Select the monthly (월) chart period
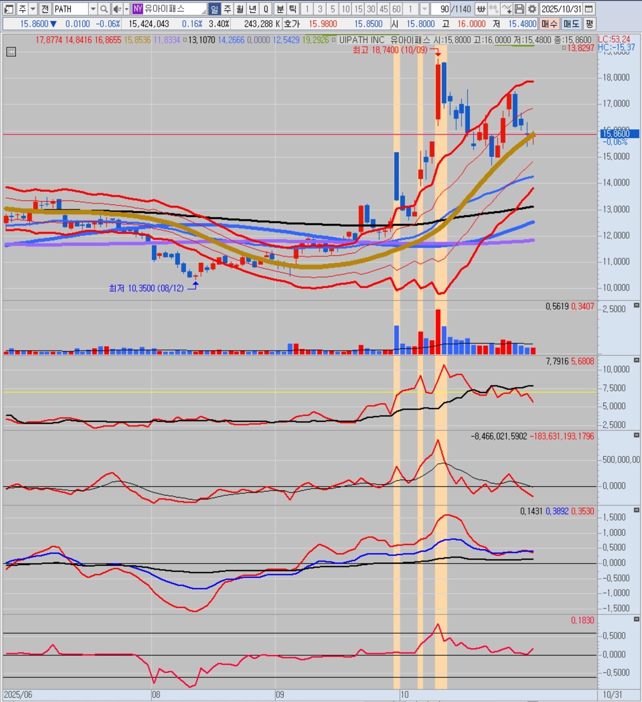This screenshot has width=642, height=702. (x=240, y=9)
